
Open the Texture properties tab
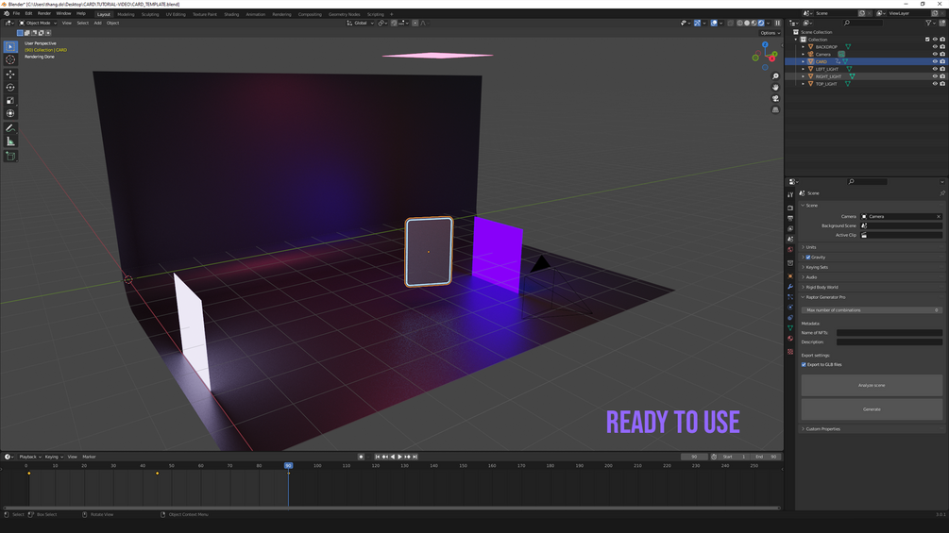click(x=790, y=351)
